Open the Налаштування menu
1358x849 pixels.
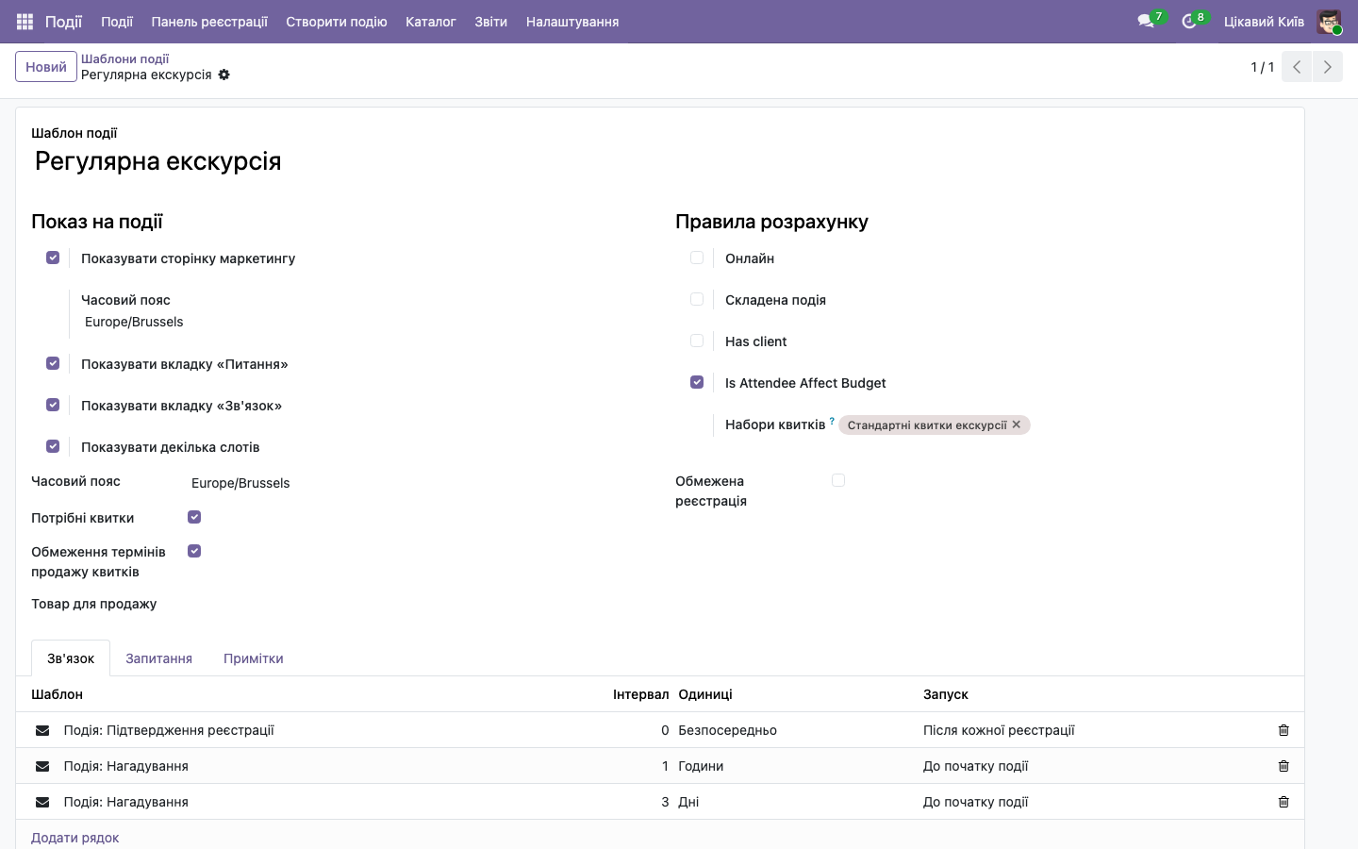[x=572, y=22]
